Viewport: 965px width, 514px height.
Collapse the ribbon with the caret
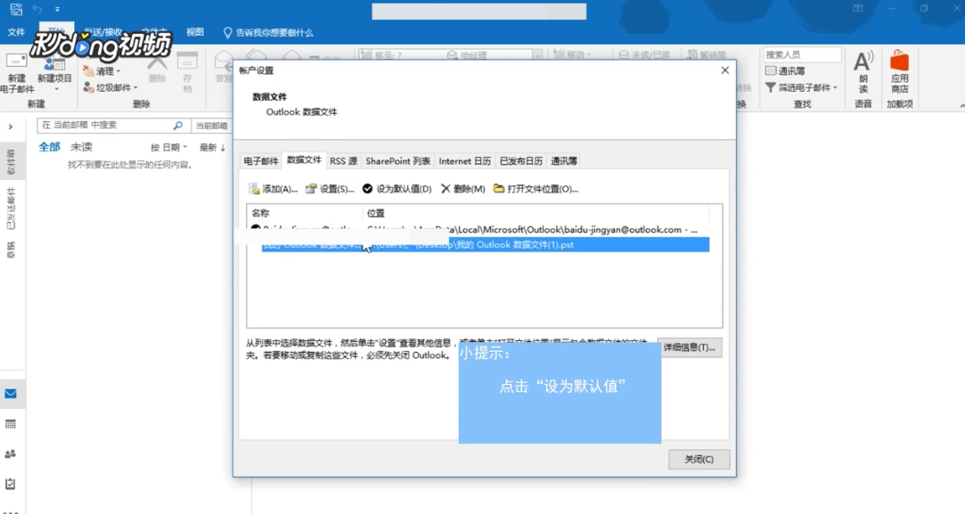[961, 106]
